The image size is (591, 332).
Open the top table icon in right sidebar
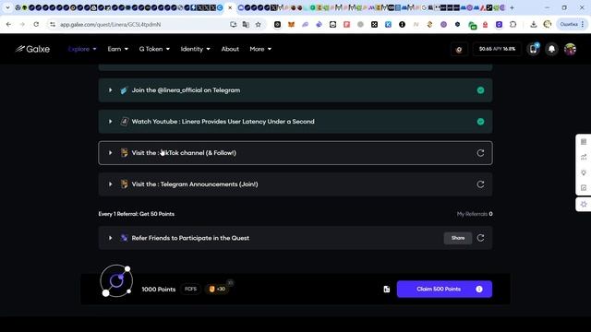tap(584, 142)
